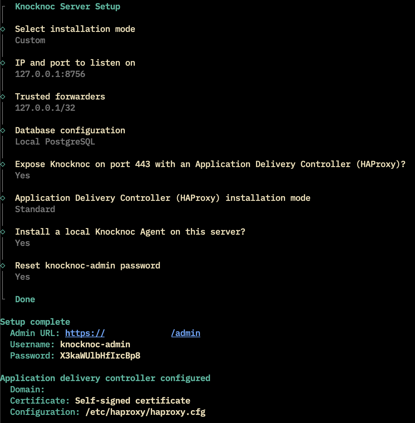The width and height of the screenshot is (415, 423).
Task: Click diamond marker beside IP and port prompt
Action: pyautogui.click(x=3, y=63)
